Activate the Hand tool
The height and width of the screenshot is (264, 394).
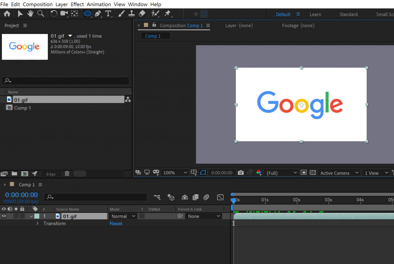30,14
